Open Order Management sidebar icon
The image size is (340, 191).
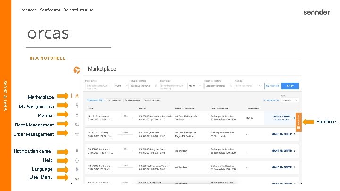tap(77, 134)
